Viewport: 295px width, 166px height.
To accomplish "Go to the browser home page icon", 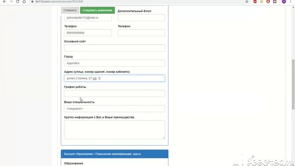I will (x=24, y=1).
